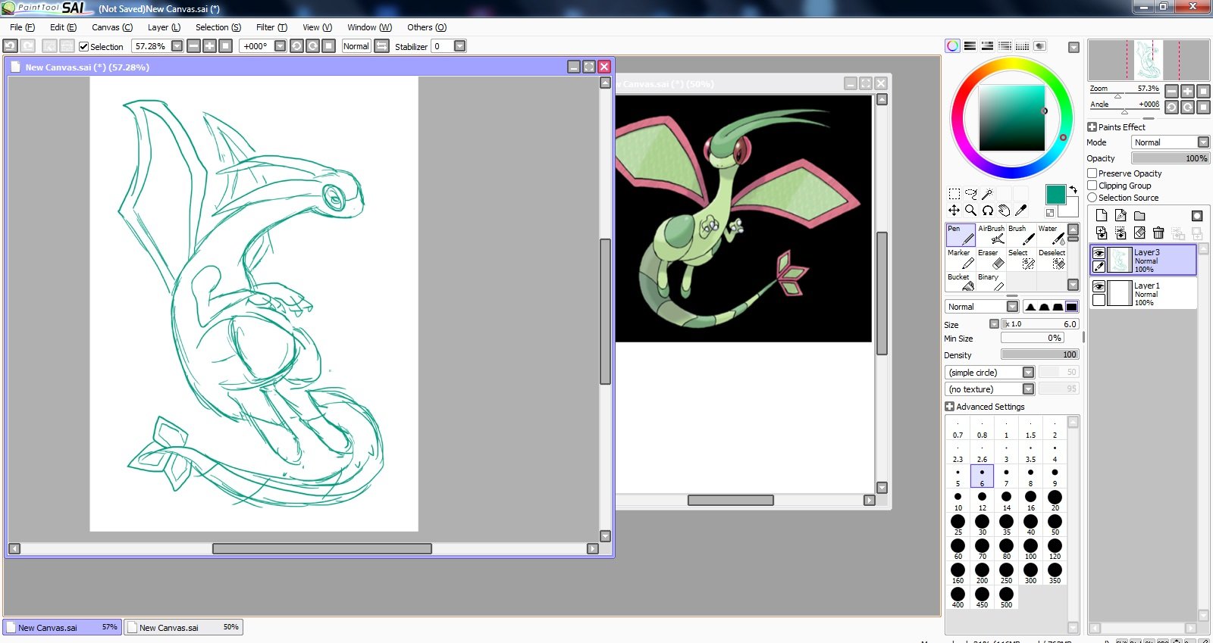Adjust the brush Density slider
1213x643 pixels.
tap(1040, 354)
